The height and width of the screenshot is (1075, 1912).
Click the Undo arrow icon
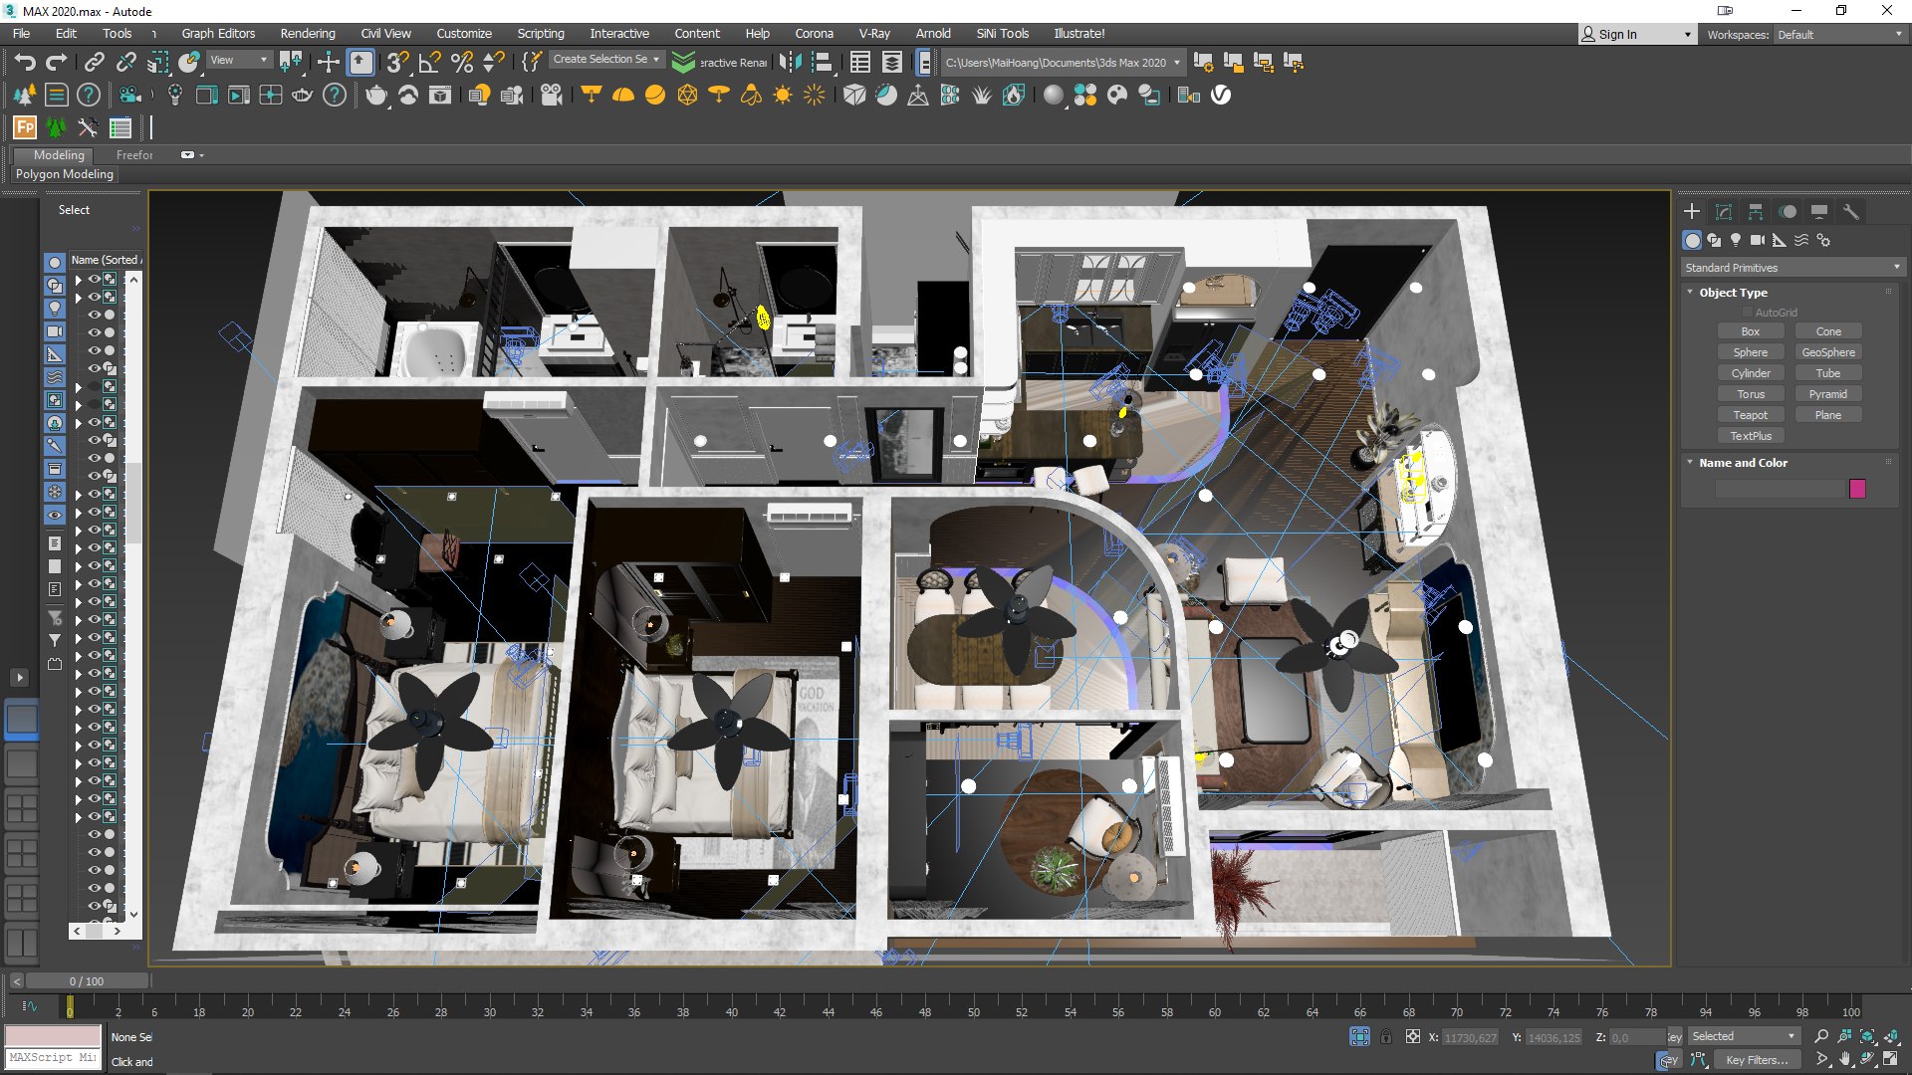(x=25, y=63)
